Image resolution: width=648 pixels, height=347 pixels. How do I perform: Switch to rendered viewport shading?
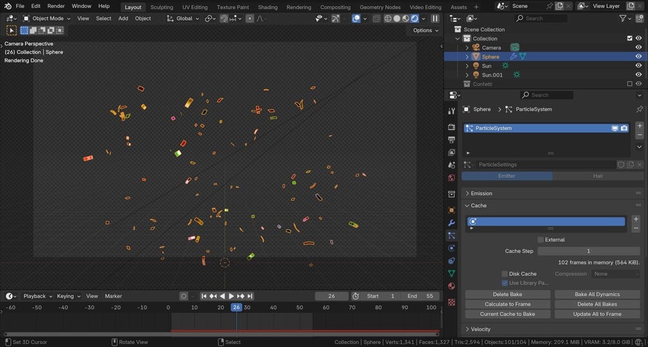tap(415, 19)
